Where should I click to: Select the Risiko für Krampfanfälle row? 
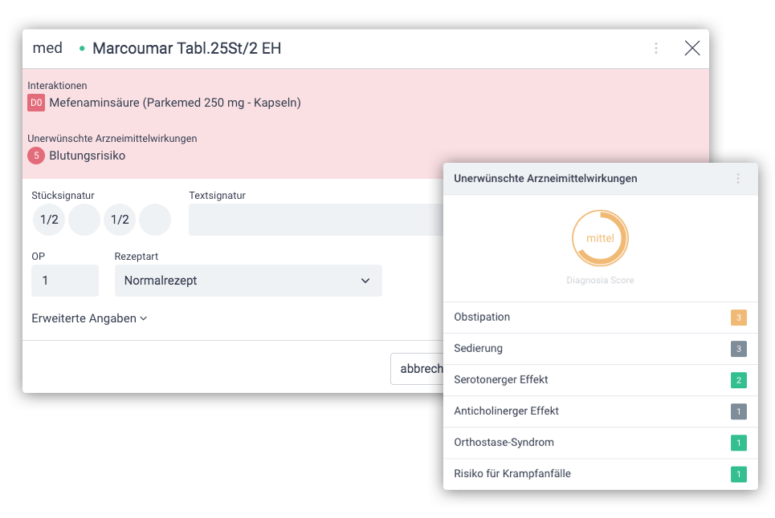pyautogui.click(x=601, y=474)
